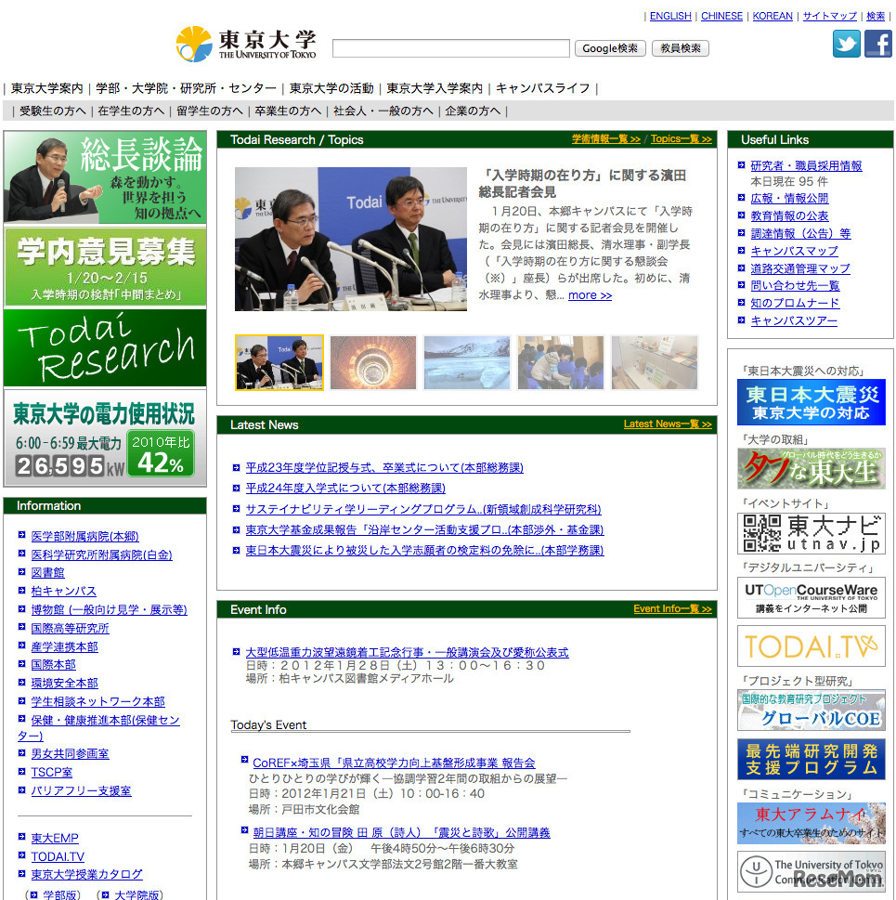Open UT OpenCourseWare banner
The height and width of the screenshot is (900, 896).
812,597
